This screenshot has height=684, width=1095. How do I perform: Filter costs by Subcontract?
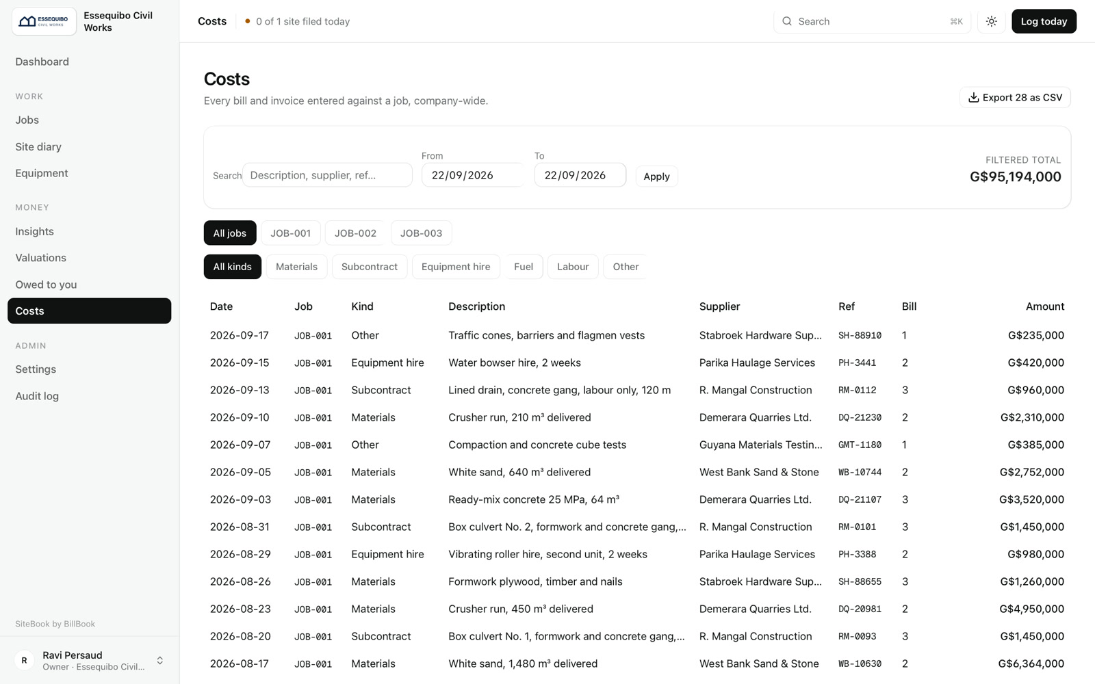[370, 267]
